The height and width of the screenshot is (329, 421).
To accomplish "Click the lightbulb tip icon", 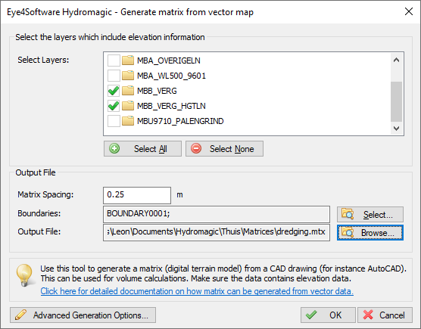I will tap(24, 275).
